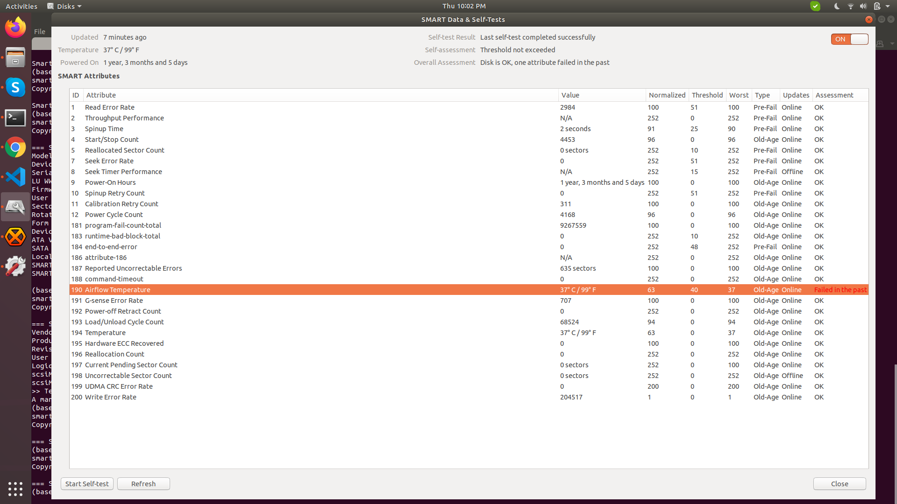
Task: Select Hardware ECC Recovered row
Action: (x=469, y=343)
